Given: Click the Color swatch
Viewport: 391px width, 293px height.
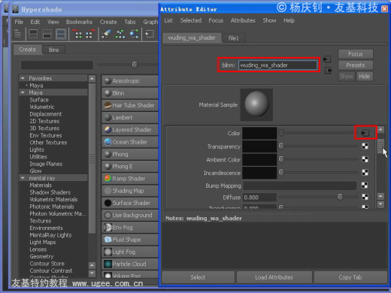Looking at the screenshot, I should pyautogui.click(x=259, y=133).
